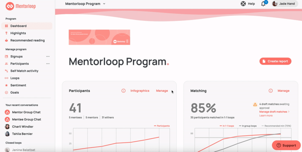Click the Mentor Group Chat avatar icon
The image size is (302, 152).
point(7,112)
